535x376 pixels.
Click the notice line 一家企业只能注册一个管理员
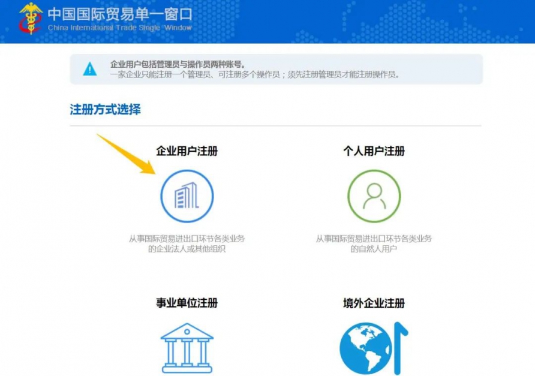click(x=255, y=74)
